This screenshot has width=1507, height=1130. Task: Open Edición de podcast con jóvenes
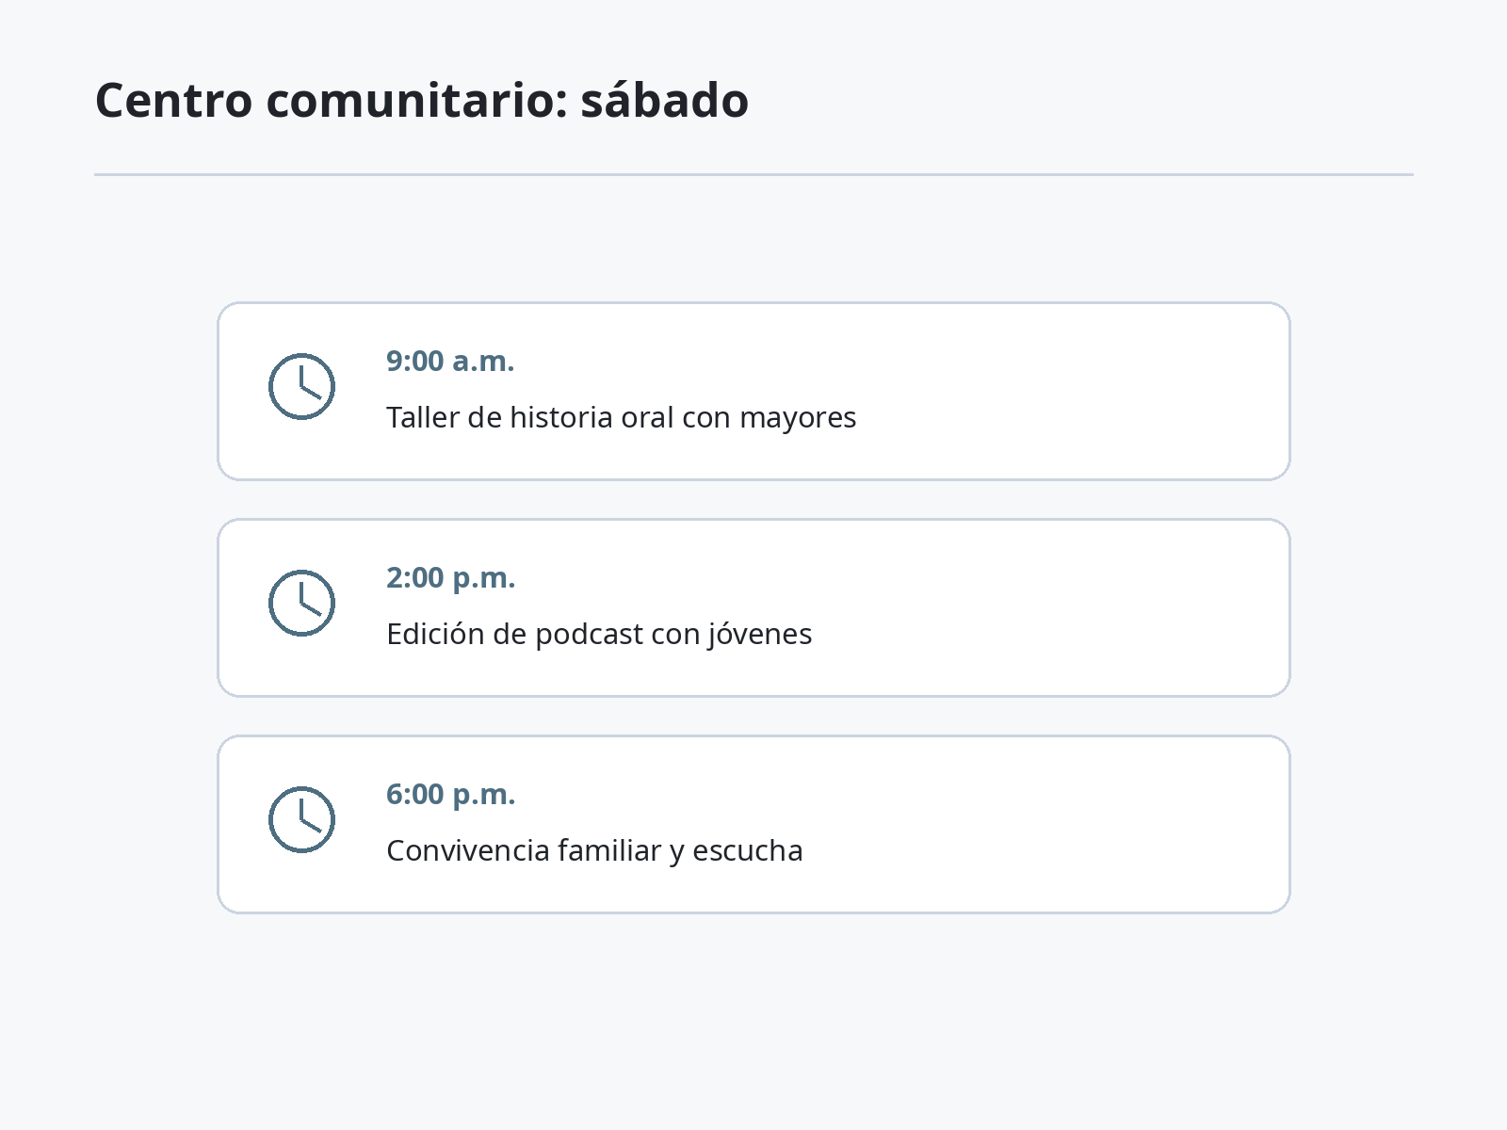click(599, 634)
